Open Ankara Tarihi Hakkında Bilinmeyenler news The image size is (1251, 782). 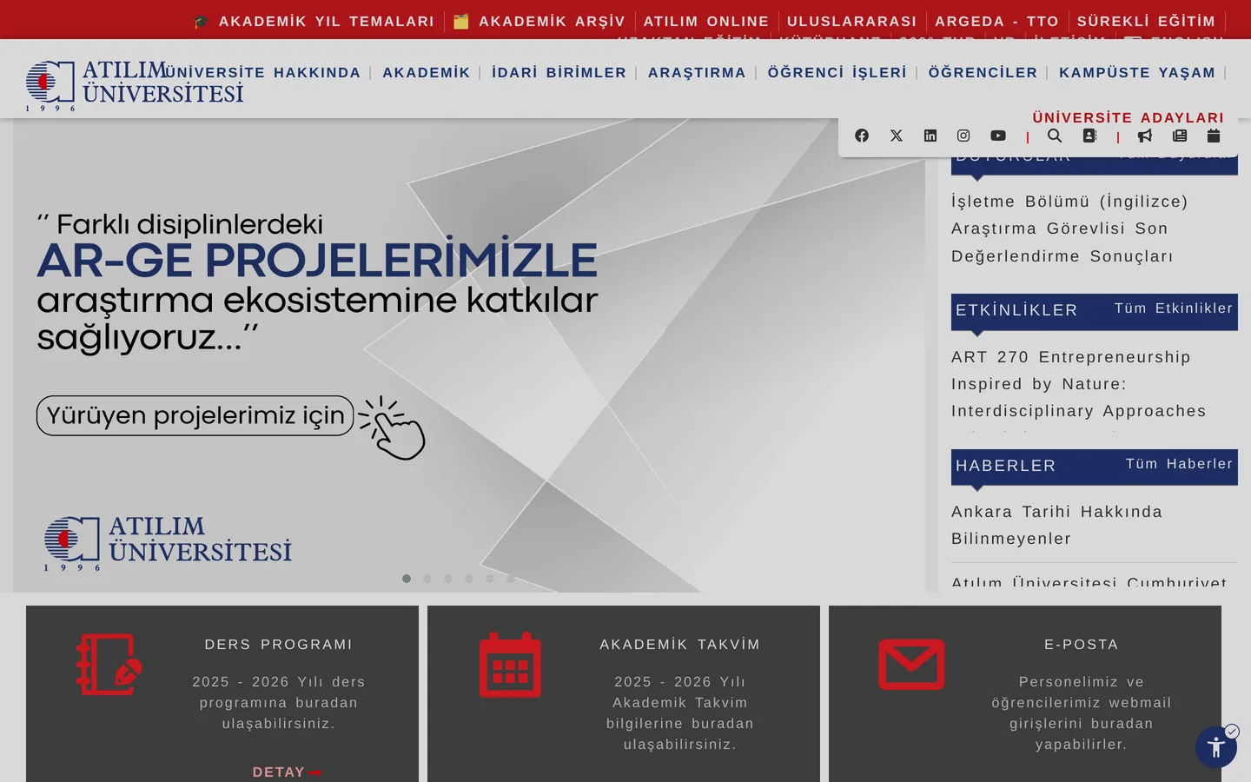(x=1057, y=525)
